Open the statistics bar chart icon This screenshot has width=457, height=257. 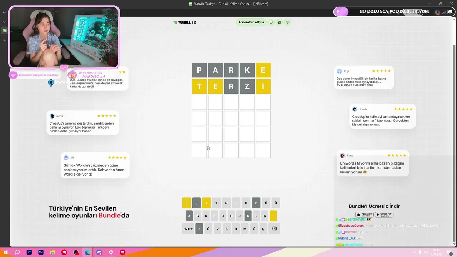coord(279,22)
